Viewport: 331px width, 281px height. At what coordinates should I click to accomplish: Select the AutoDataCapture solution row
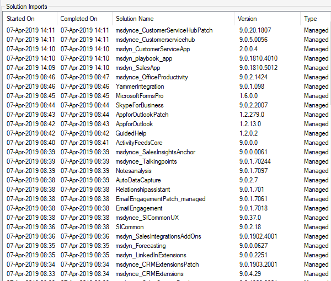tap(167, 180)
